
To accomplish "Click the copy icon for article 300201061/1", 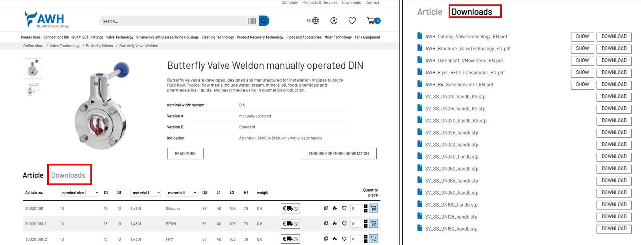I will pyautogui.click(x=326, y=223).
